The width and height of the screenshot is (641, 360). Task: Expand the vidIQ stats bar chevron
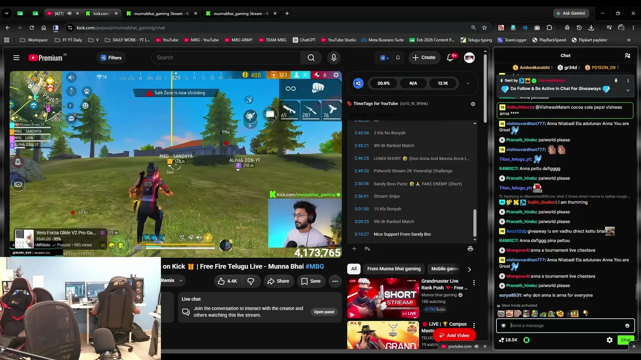point(467,83)
